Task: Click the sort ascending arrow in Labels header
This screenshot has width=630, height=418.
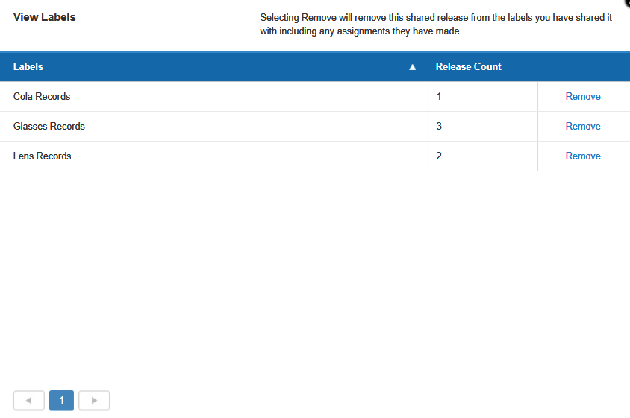Action: 412,67
